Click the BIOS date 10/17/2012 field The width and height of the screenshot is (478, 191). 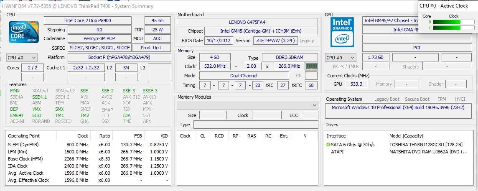click(x=219, y=41)
